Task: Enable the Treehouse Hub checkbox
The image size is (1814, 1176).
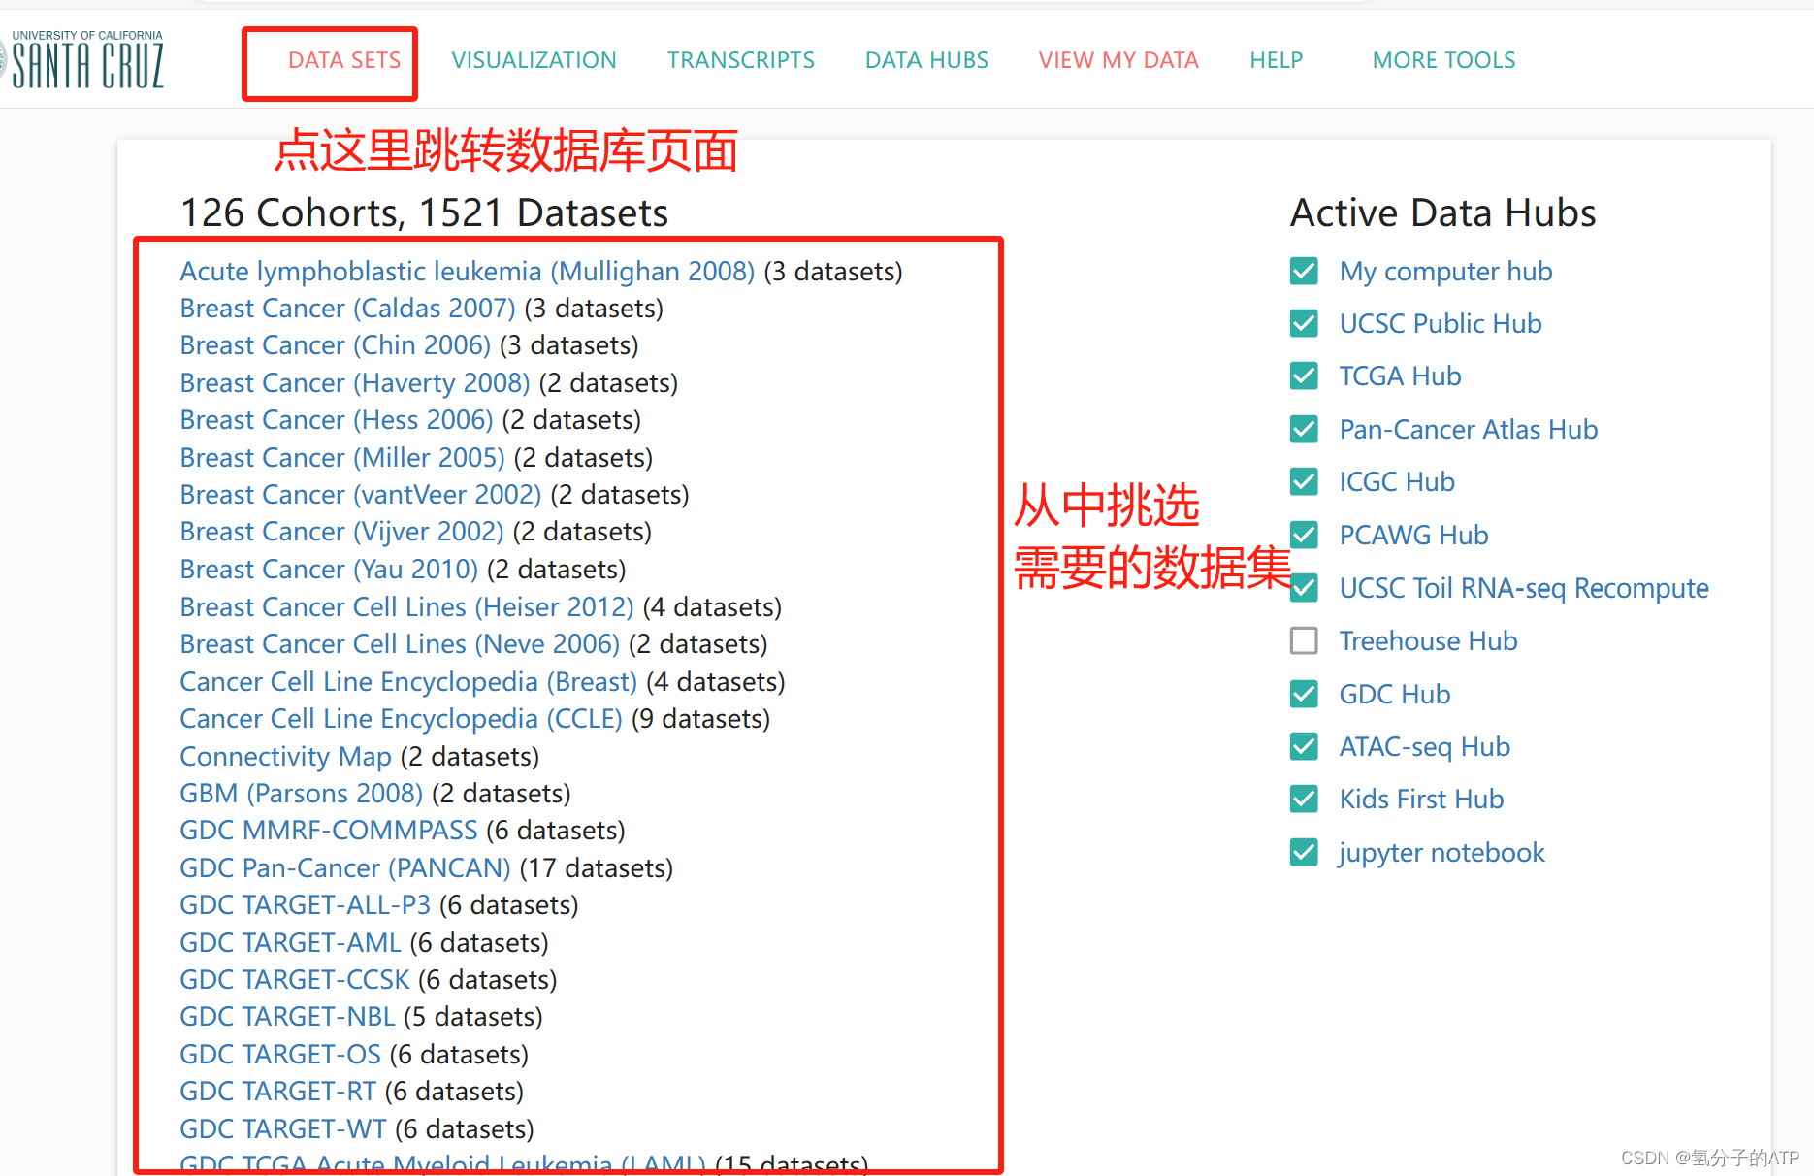Action: 1304,640
